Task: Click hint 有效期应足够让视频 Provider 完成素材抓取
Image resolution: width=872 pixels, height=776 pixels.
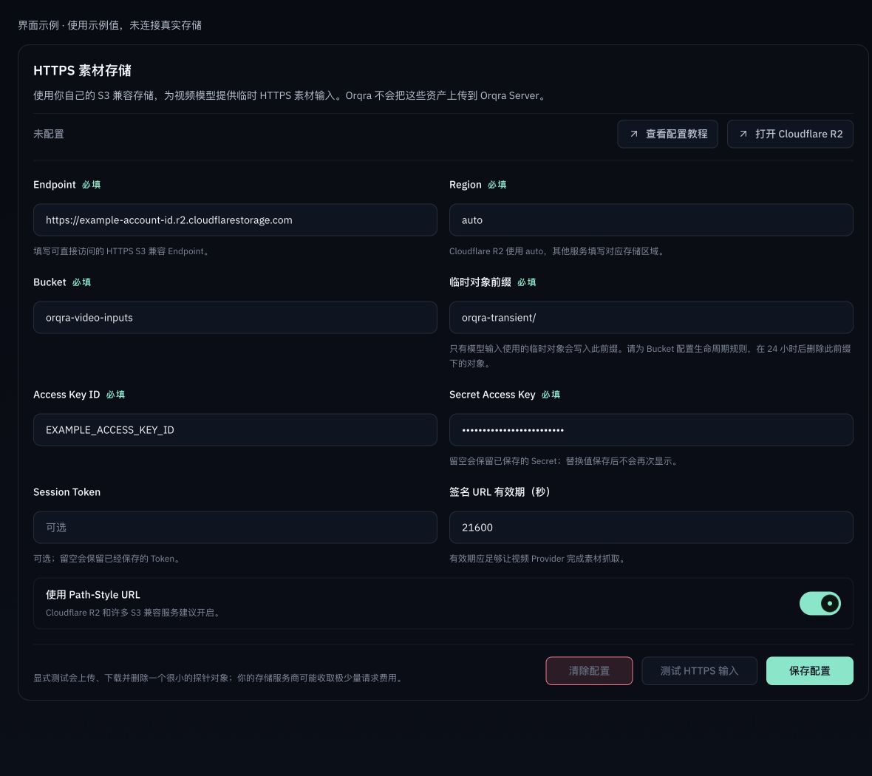Action: (x=538, y=559)
